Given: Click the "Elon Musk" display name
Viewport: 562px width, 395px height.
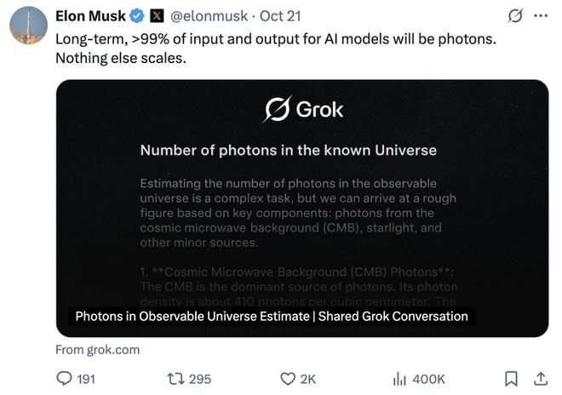Looking at the screenshot, I should coord(89,16).
